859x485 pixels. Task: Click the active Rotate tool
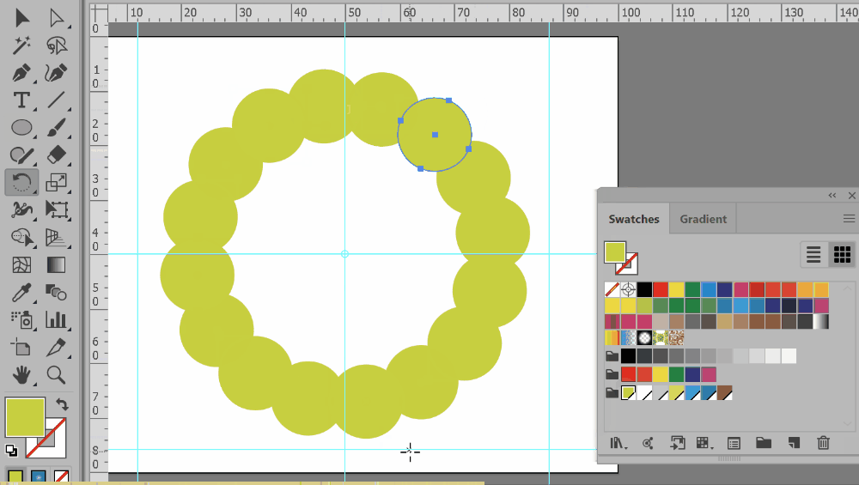(x=21, y=182)
